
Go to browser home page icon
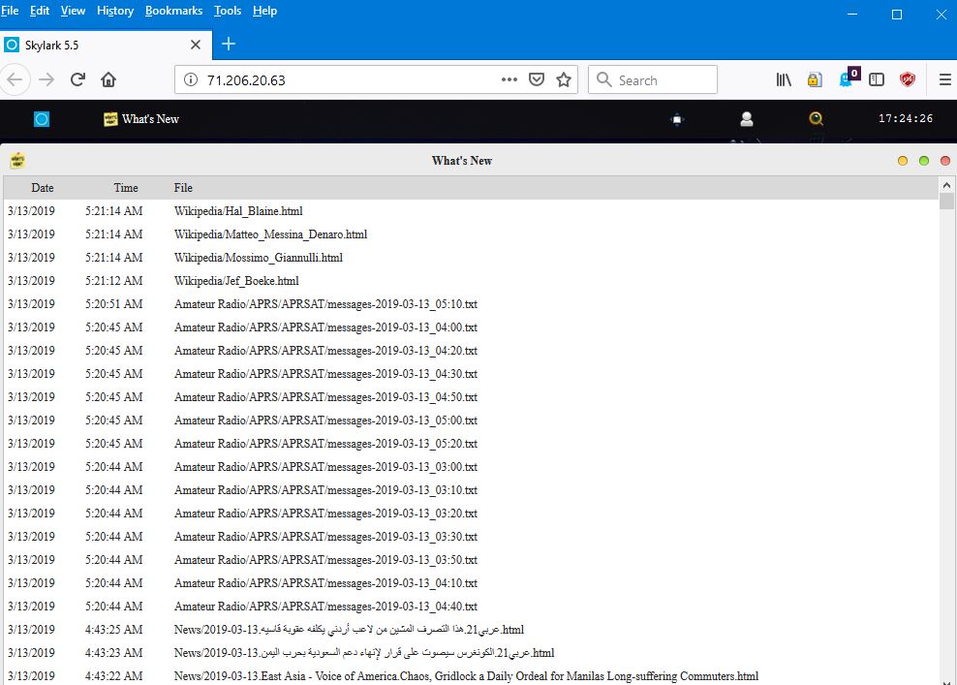click(108, 80)
